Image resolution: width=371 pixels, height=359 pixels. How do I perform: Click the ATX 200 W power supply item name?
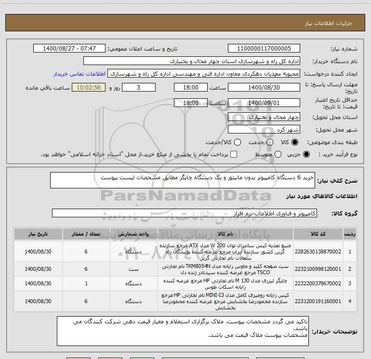pyautogui.click(x=225, y=252)
